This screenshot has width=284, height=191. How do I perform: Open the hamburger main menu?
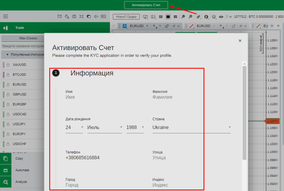(5, 16)
